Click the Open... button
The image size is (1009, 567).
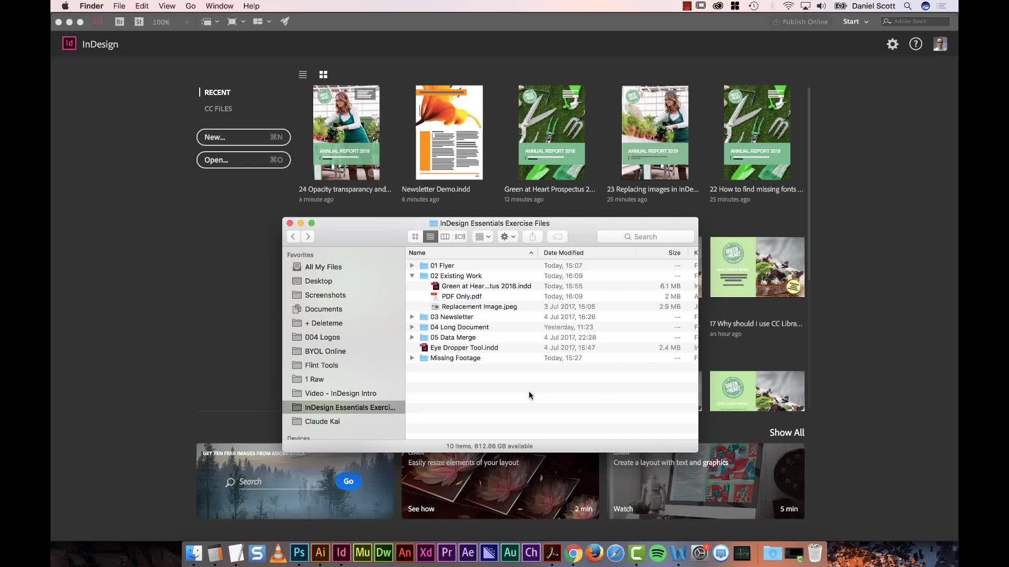coord(243,160)
